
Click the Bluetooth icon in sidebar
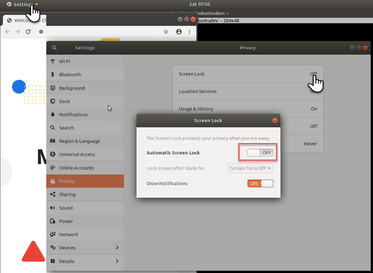click(52, 74)
